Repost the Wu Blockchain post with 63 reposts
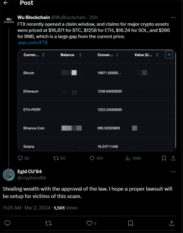Viewport: 183px width, 233px height. 56,158
